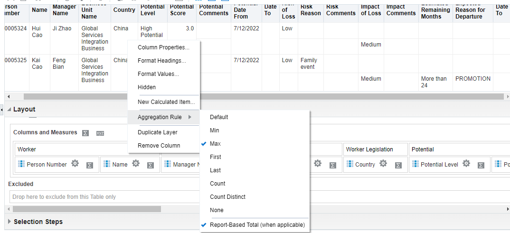This screenshot has width=510, height=233.
Task: Click the High Potential cell
Action: pyautogui.click(x=151, y=31)
